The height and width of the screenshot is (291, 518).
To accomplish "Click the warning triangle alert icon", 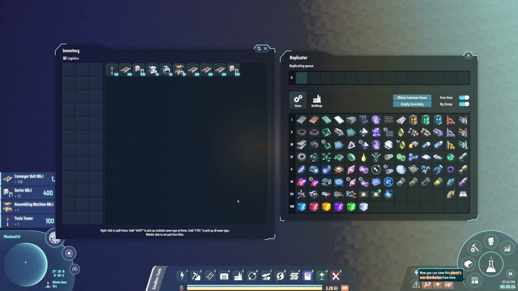I will pyautogui.click(x=416, y=285).
